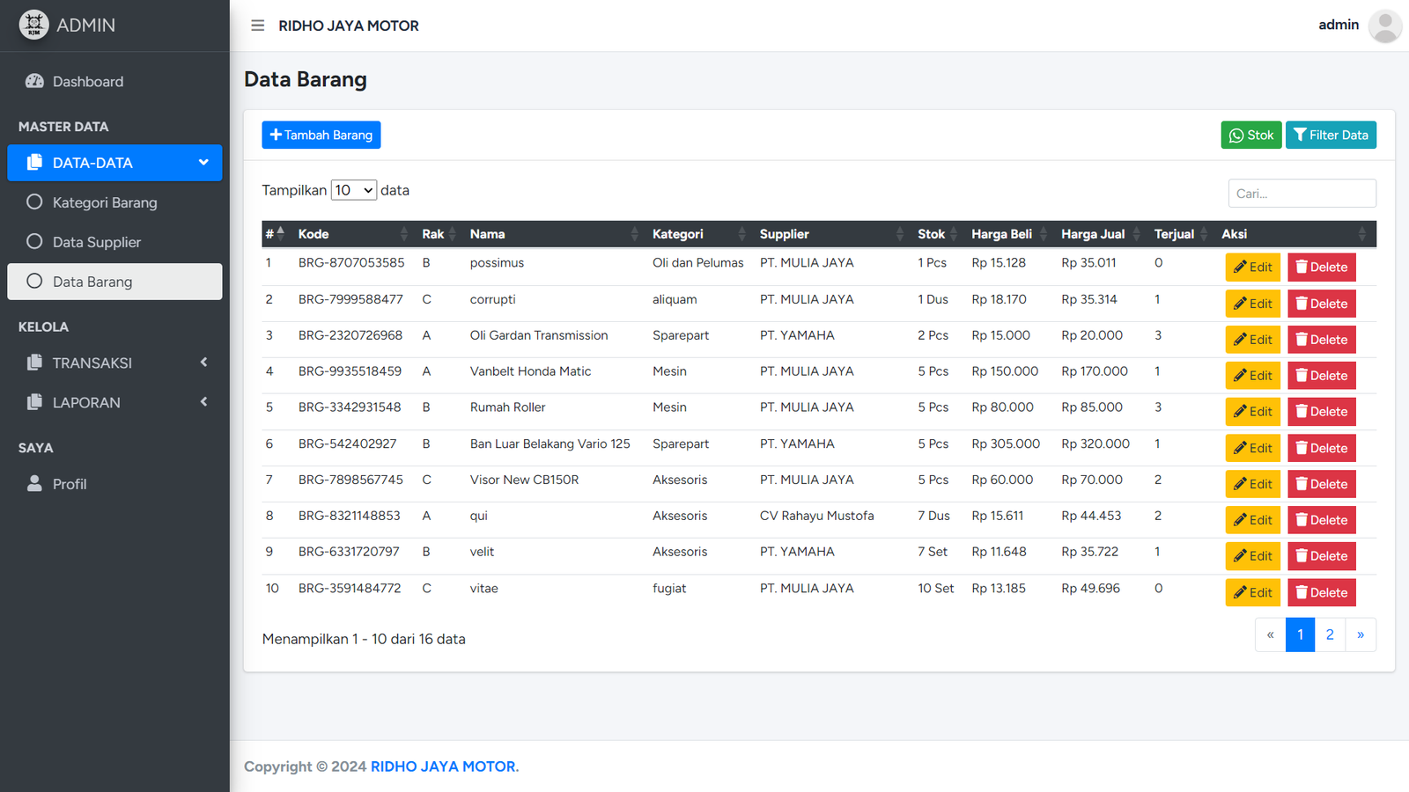The height and width of the screenshot is (792, 1409).
Task: Click the admin user avatar icon
Action: pos(1384,26)
